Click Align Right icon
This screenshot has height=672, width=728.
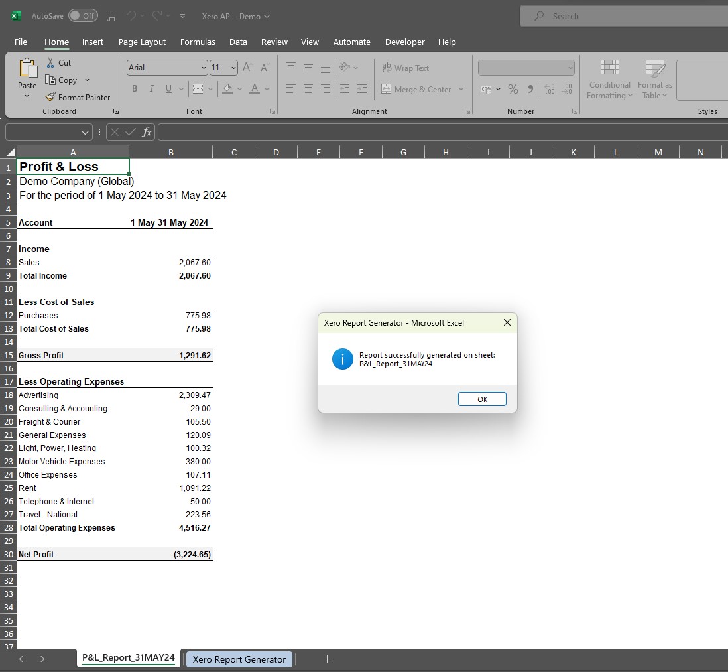pos(326,88)
